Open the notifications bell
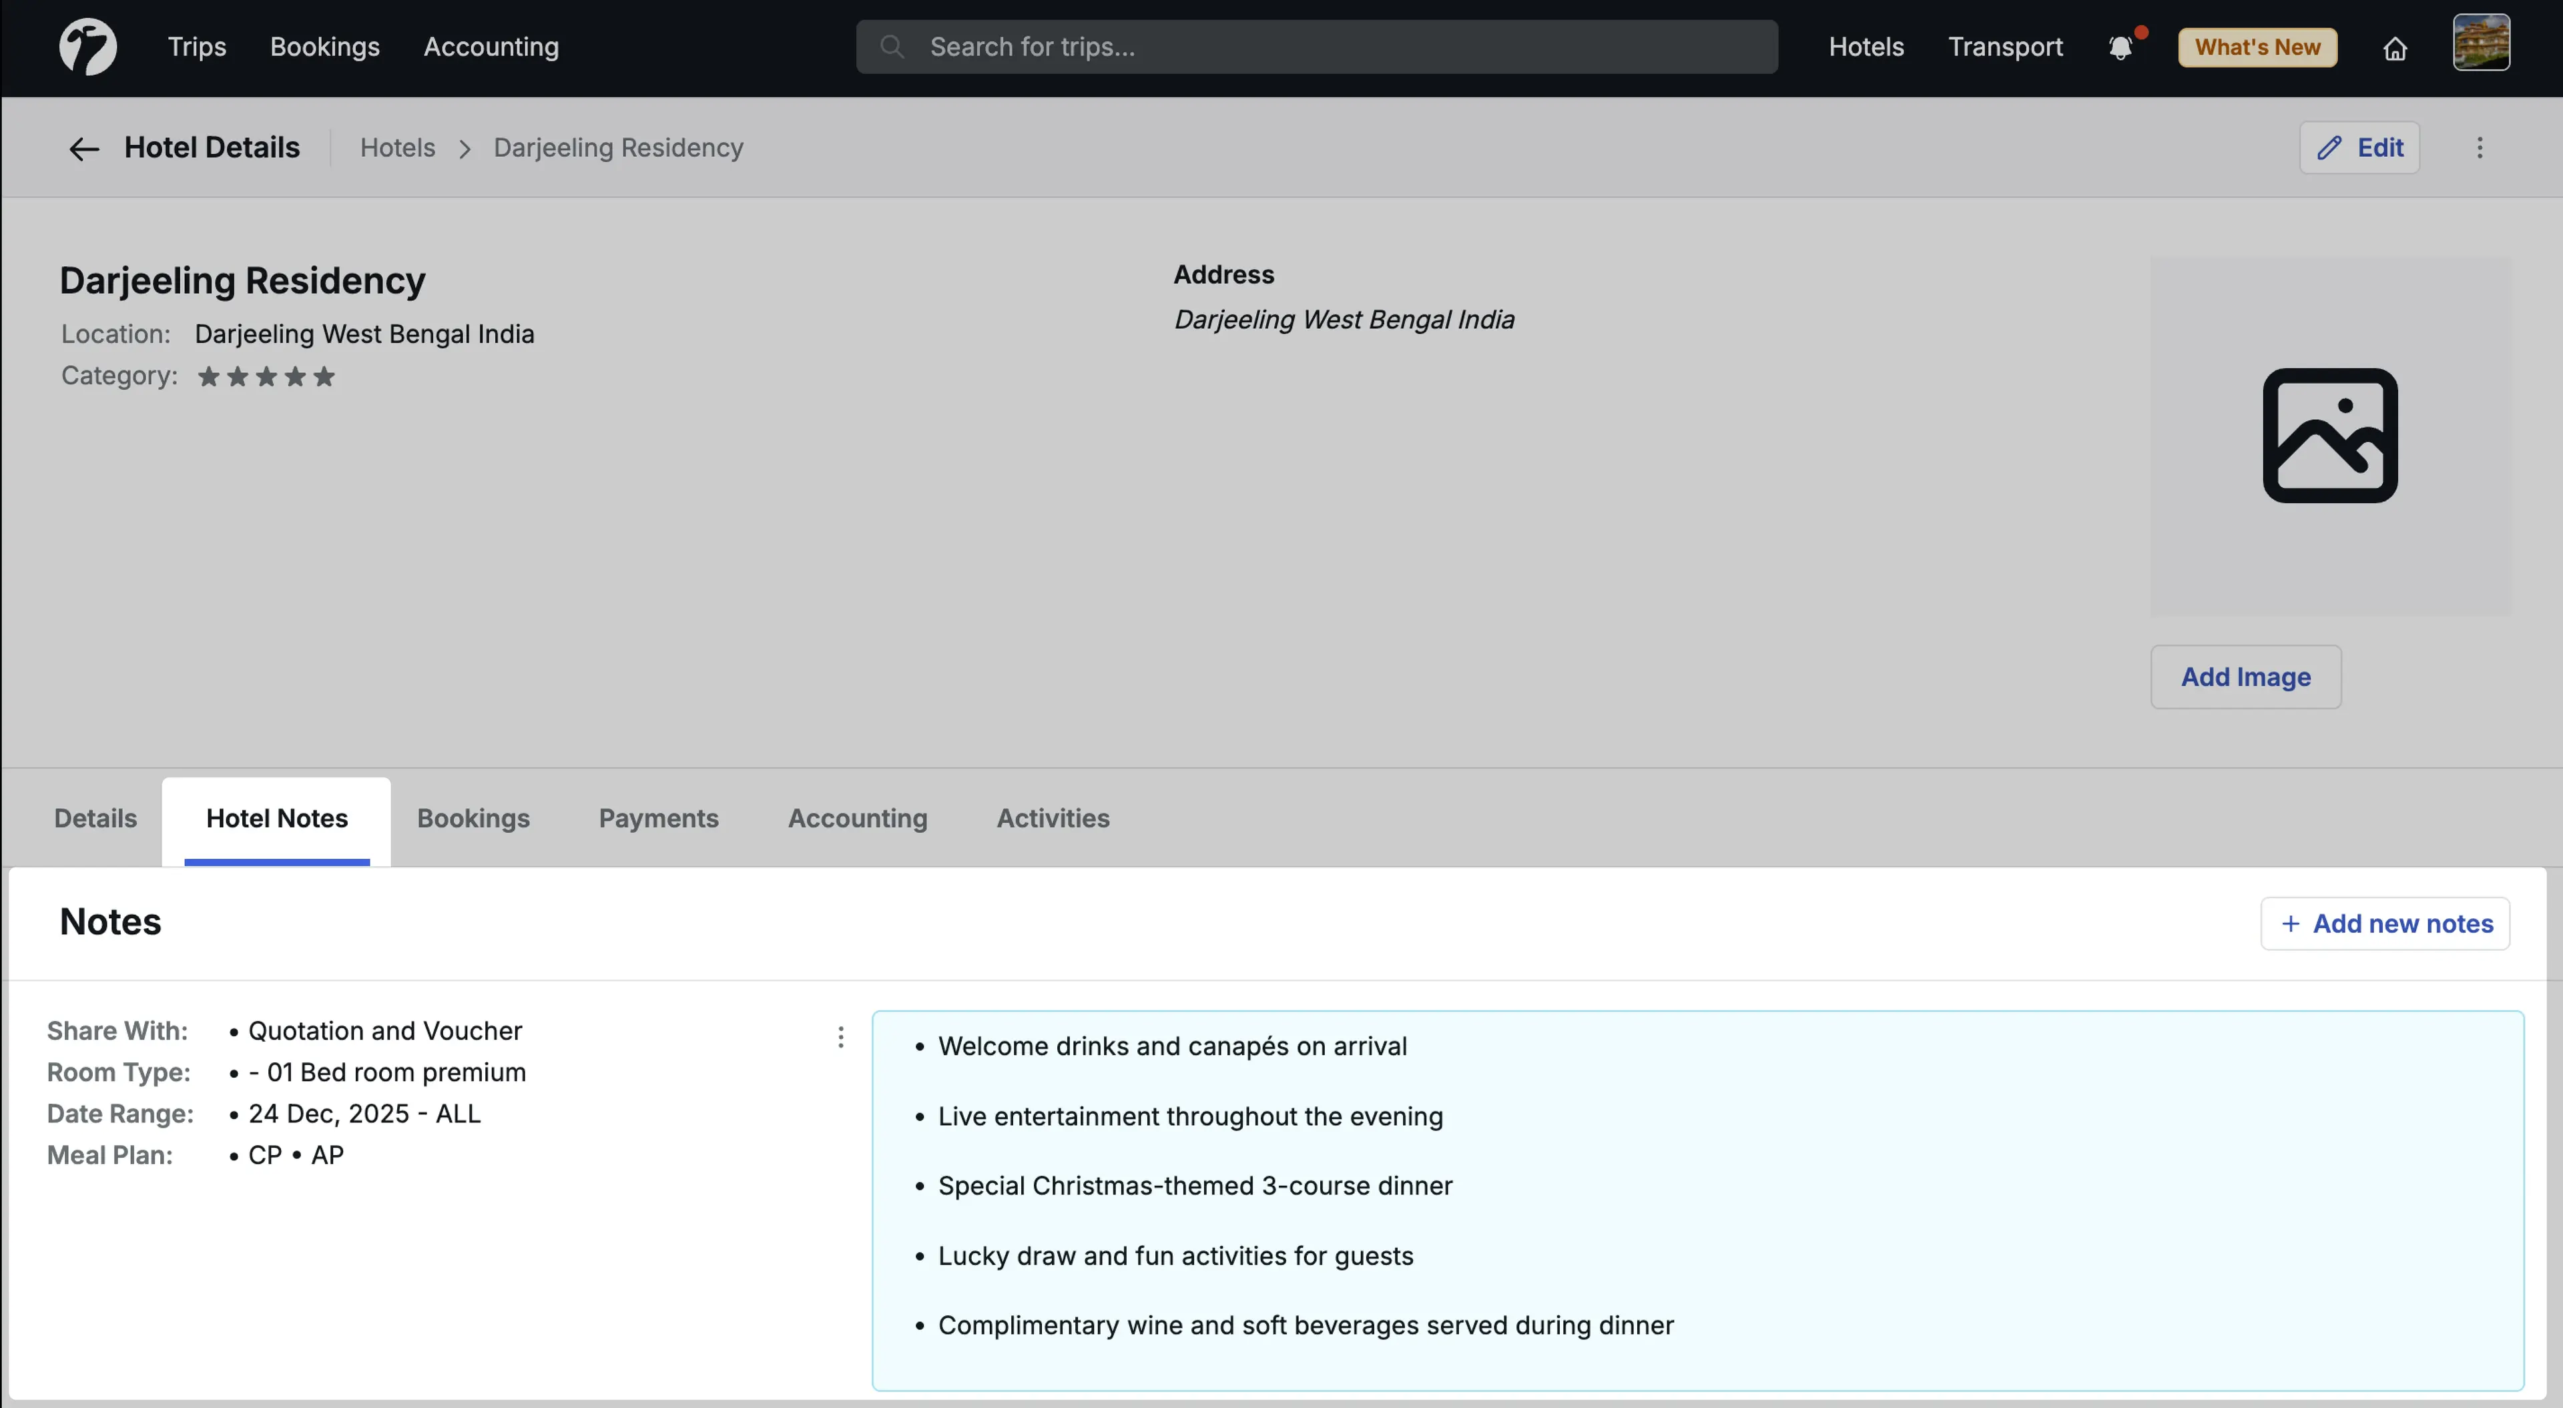 click(2120, 47)
